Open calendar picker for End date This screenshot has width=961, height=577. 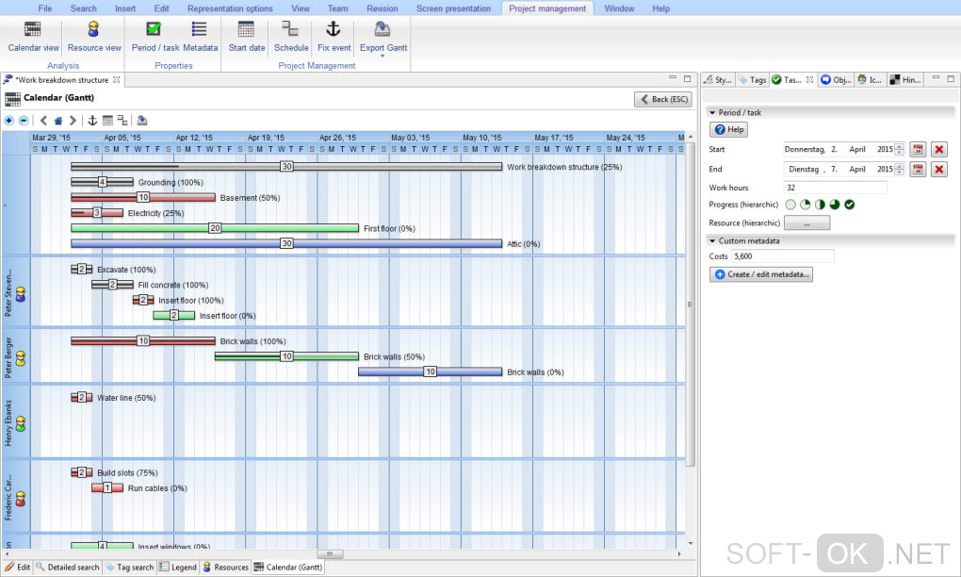918,169
